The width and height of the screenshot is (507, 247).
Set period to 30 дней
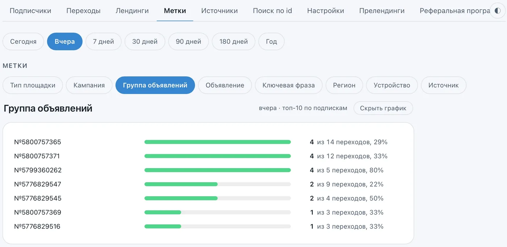pos(145,42)
